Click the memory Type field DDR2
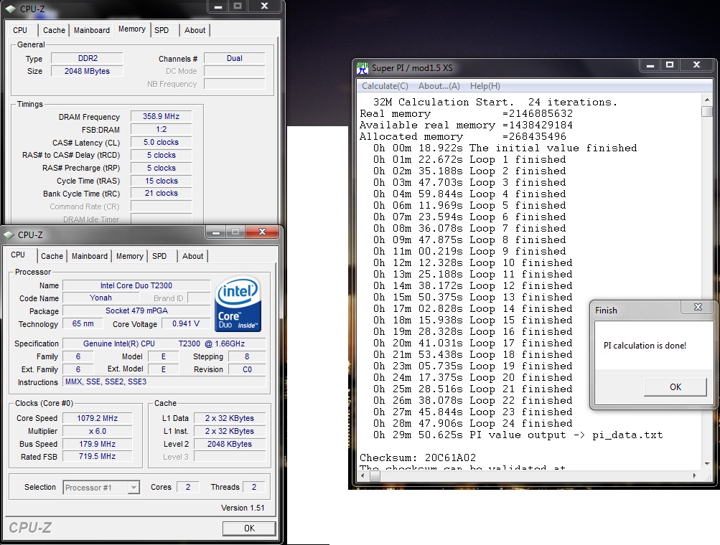This screenshot has height=545, width=720. 88,58
